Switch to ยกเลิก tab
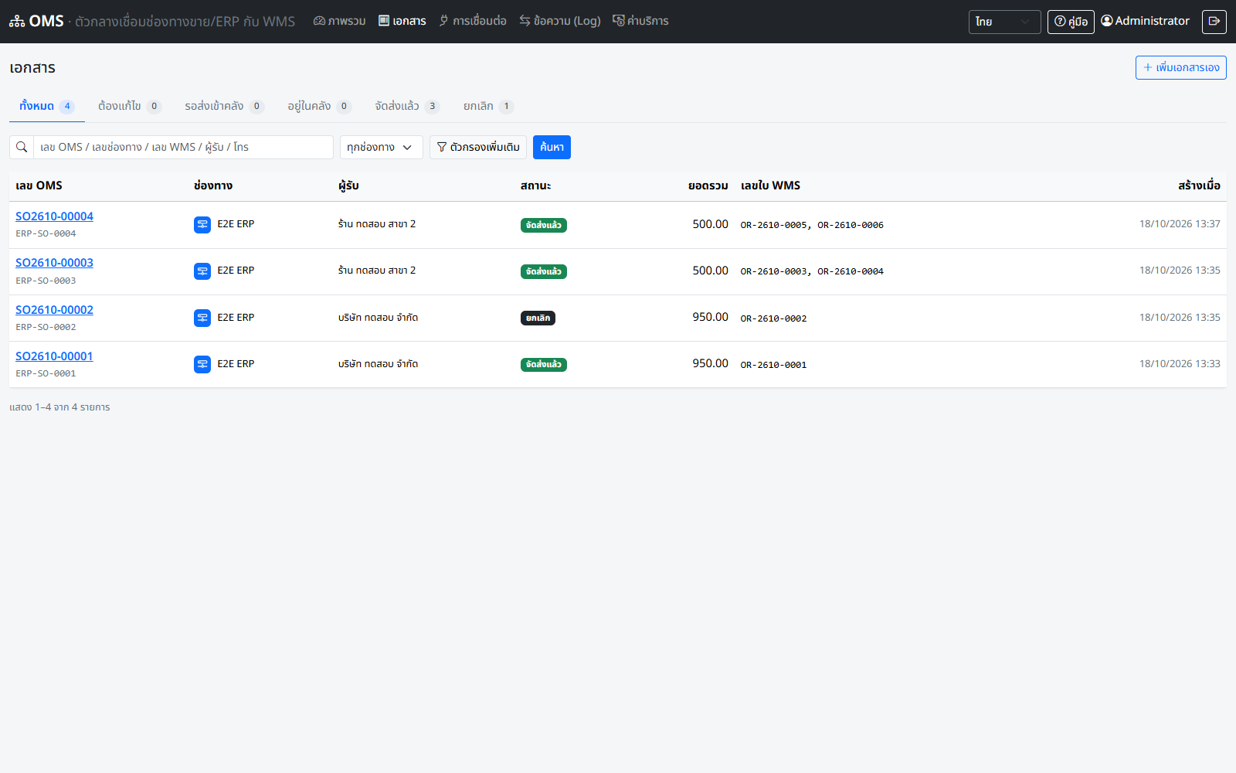 tap(488, 106)
